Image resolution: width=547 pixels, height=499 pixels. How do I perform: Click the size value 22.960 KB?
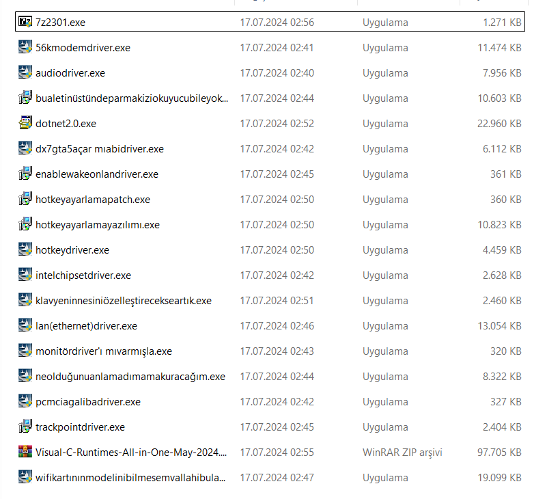click(500, 124)
